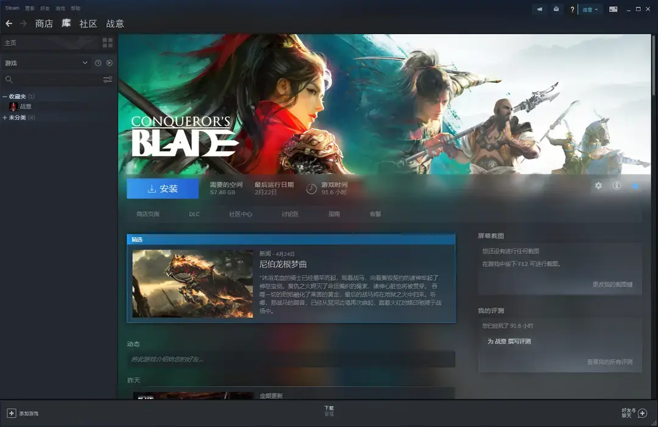Open the game settings gear icon
This screenshot has height=427, width=658.
(x=598, y=185)
